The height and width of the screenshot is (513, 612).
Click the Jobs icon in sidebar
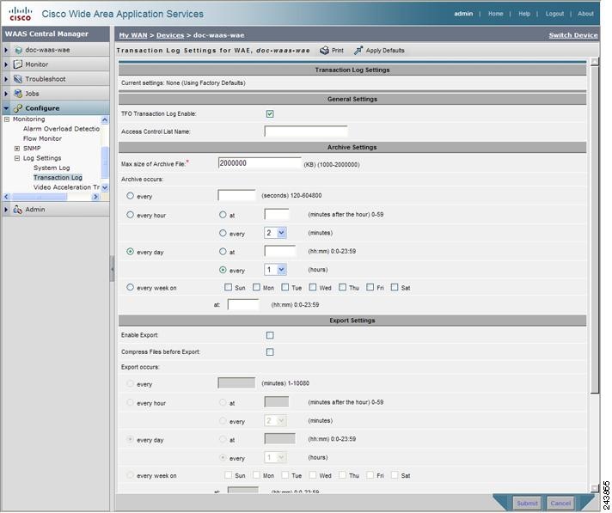click(x=18, y=94)
